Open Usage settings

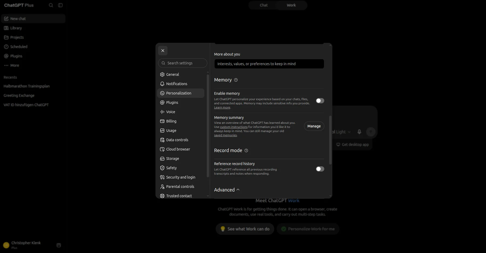tap(181, 130)
